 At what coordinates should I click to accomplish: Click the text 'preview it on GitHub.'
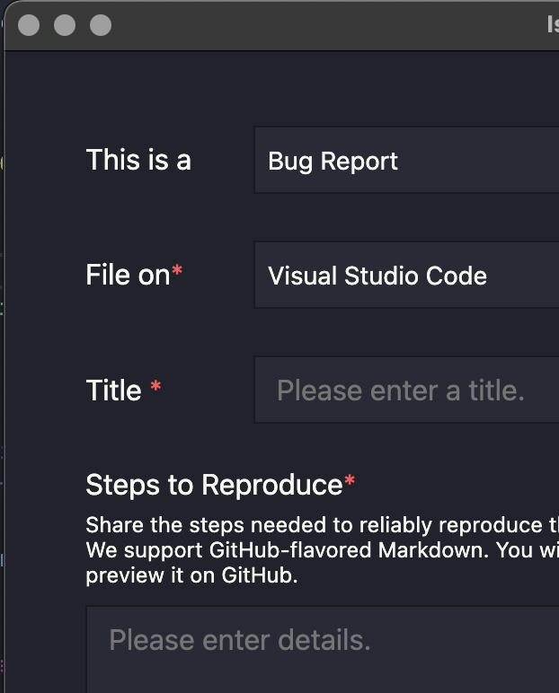[191, 575]
